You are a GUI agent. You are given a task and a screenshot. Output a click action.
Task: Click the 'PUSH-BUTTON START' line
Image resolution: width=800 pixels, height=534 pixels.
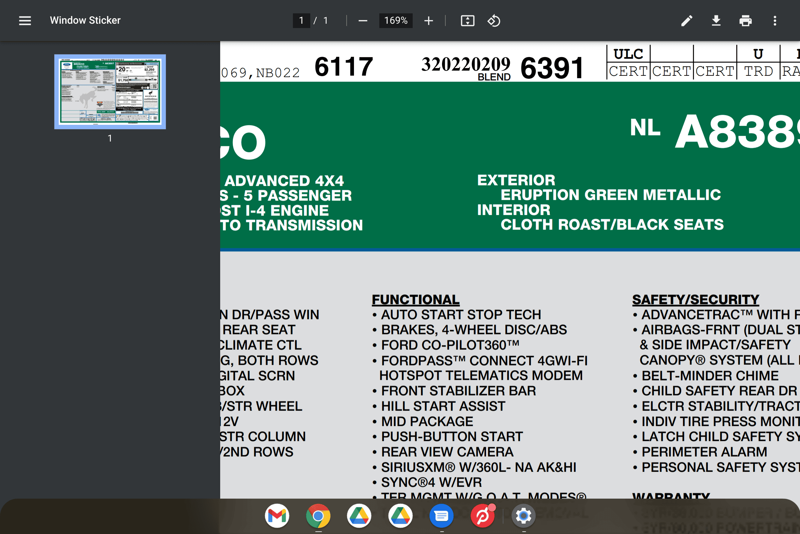pos(452,437)
